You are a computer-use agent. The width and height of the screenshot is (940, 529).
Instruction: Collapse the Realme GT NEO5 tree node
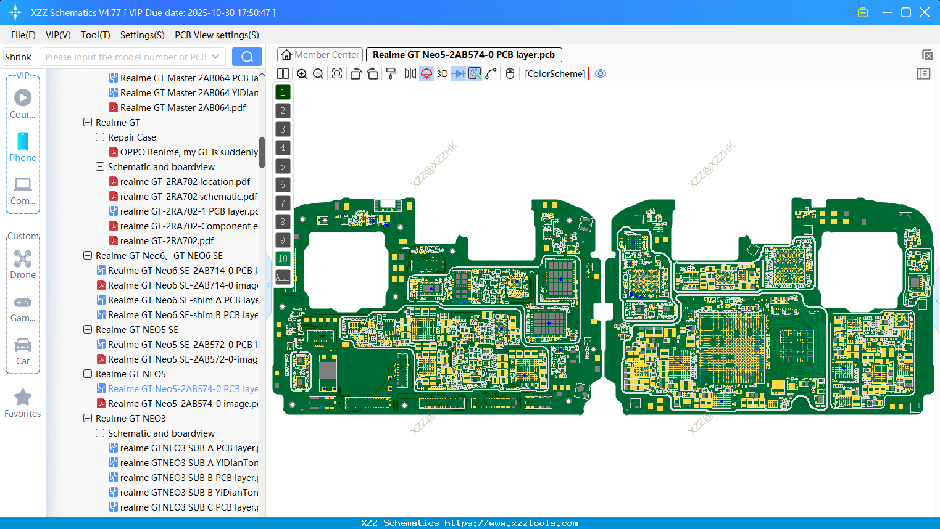[x=88, y=374]
